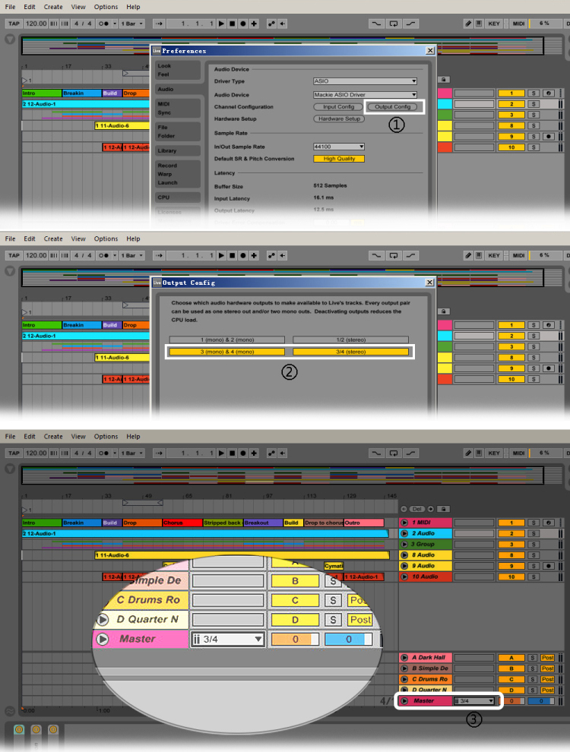
Task: Open the Help menu in the Output Config screenshot
Action: click(134, 239)
